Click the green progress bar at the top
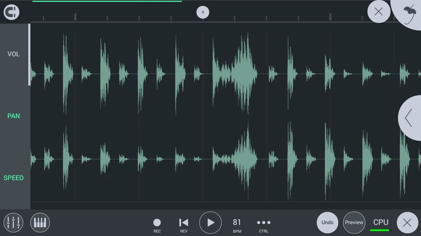Screen dimensions: 421x236 107,1
